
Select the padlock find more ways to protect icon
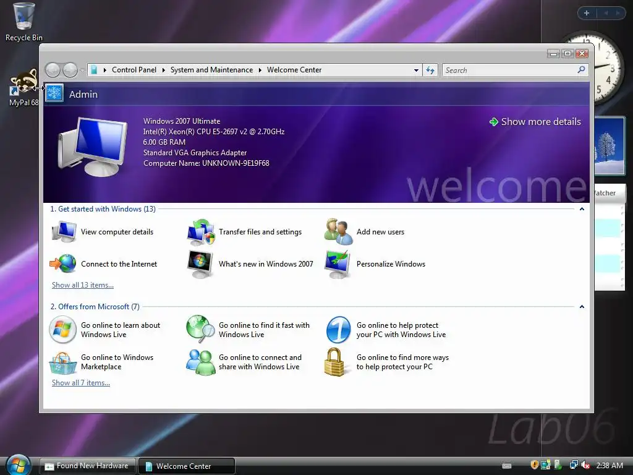tap(334, 362)
